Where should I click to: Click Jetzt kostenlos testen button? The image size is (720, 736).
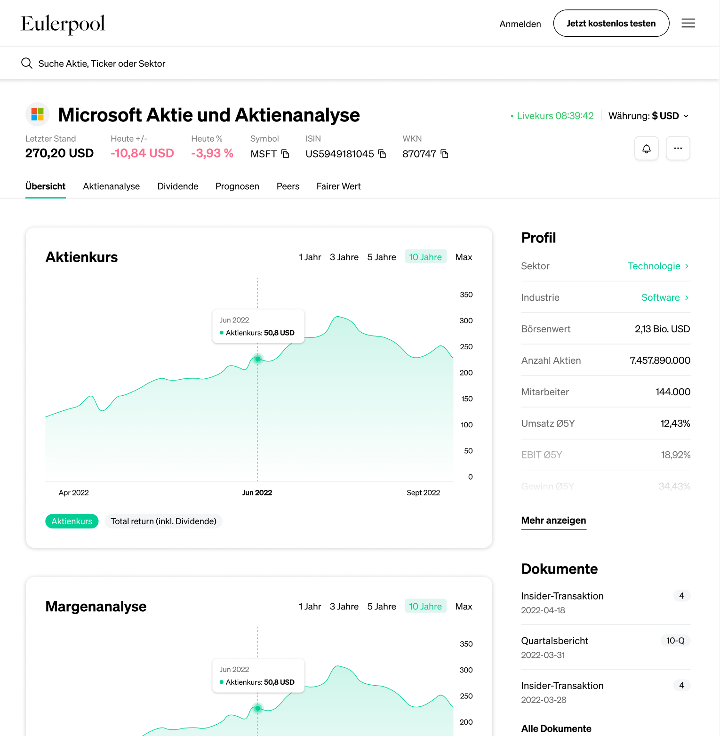[x=611, y=23]
